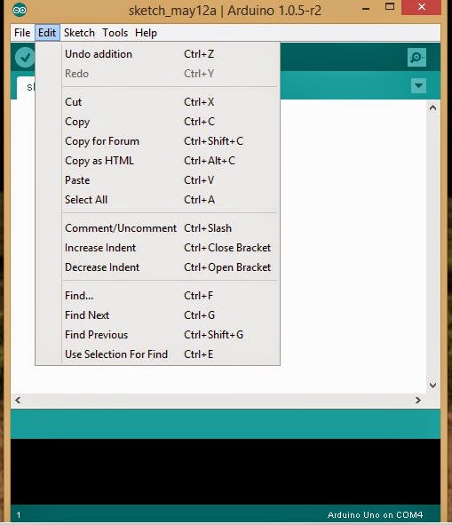Click the line number 1 in status bar

pyautogui.click(x=19, y=515)
